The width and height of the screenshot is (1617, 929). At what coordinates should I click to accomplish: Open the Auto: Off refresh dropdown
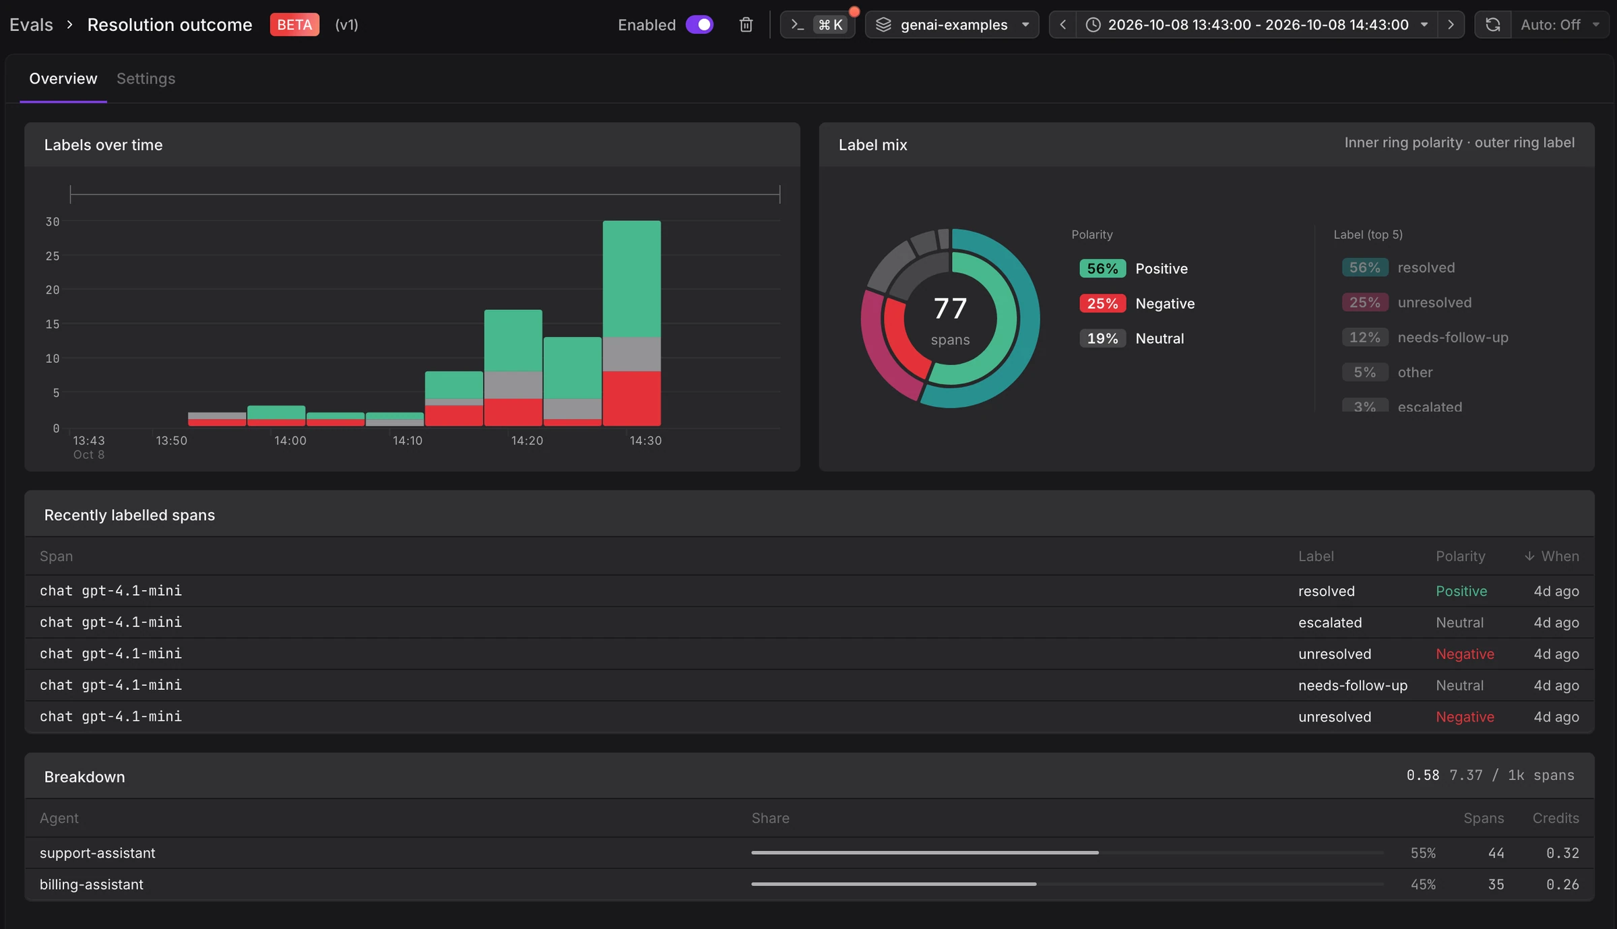click(1560, 25)
